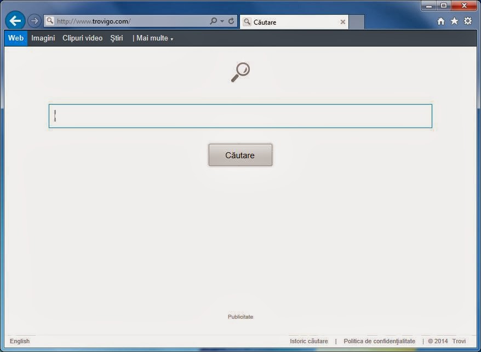Maximize the browser window
The height and width of the screenshot is (352, 481).
[443, 5]
